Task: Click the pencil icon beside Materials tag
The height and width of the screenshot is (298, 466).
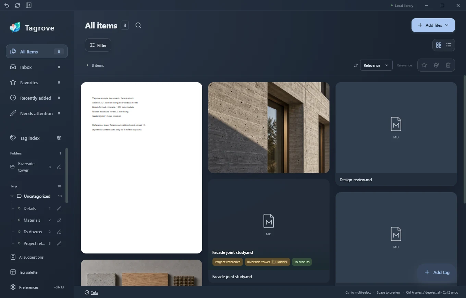Action: pos(59,220)
